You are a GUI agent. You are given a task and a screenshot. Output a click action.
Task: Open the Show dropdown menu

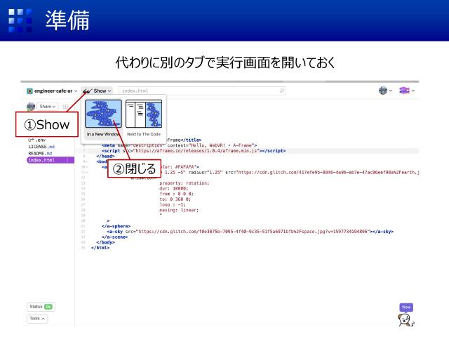[97, 91]
